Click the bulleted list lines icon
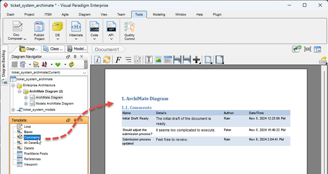The width and height of the screenshot is (328, 174). point(128,60)
